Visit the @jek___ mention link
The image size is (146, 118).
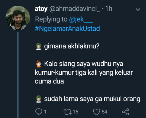click(x=81, y=19)
